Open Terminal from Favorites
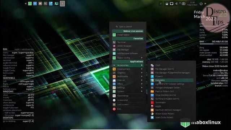This screenshot has height=130, width=231. [128, 42]
